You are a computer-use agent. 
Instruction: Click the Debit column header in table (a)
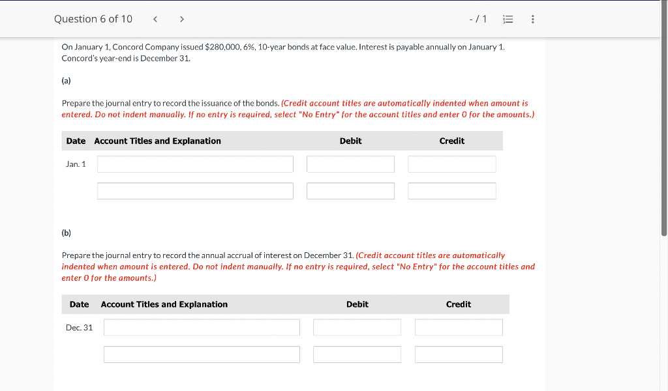pyautogui.click(x=350, y=141)
